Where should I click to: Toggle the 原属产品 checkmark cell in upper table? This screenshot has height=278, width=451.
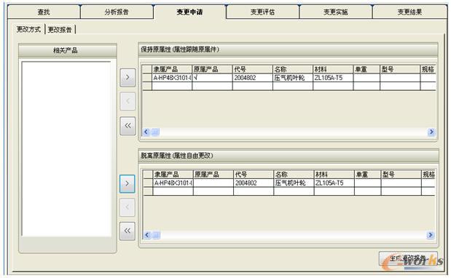pyautogui.click(x=212, y=78)
